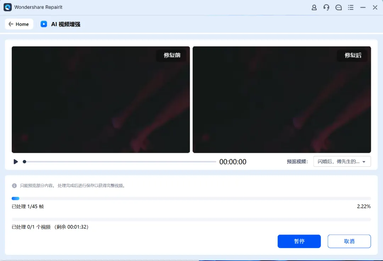Open the 预览视频 file dropdown
383x261 pixels.
coord(342,162)
